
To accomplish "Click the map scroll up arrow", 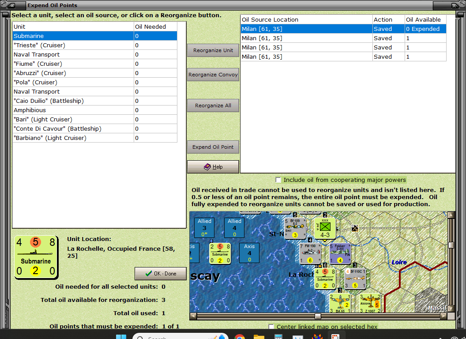I will tap(451, 215).
